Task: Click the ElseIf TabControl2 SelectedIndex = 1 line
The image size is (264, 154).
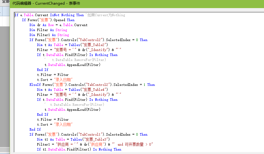Action: point(92,85)
